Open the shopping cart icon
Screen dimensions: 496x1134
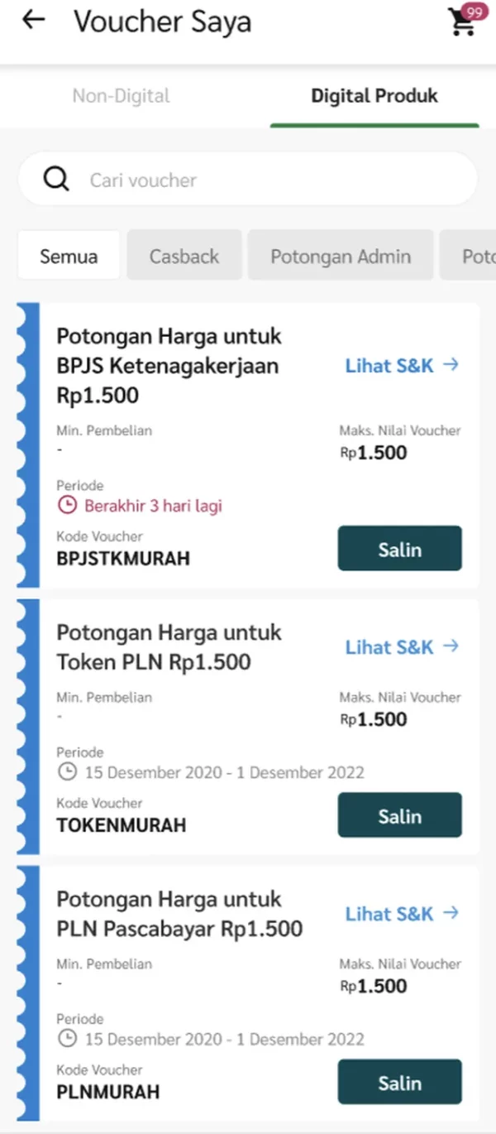tap(463, 22)
